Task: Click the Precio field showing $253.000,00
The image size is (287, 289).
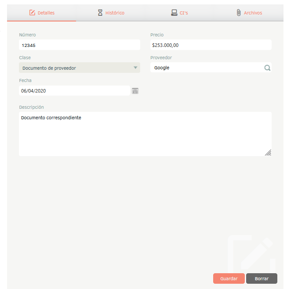Action: (211, 45)
